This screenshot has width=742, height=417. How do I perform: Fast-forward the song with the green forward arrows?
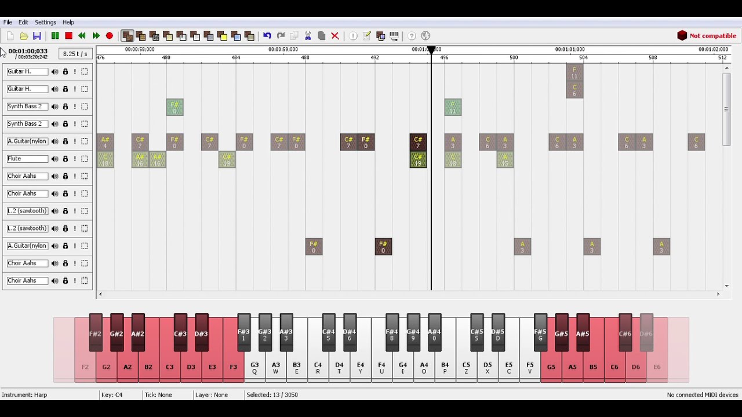coord(96,36)
